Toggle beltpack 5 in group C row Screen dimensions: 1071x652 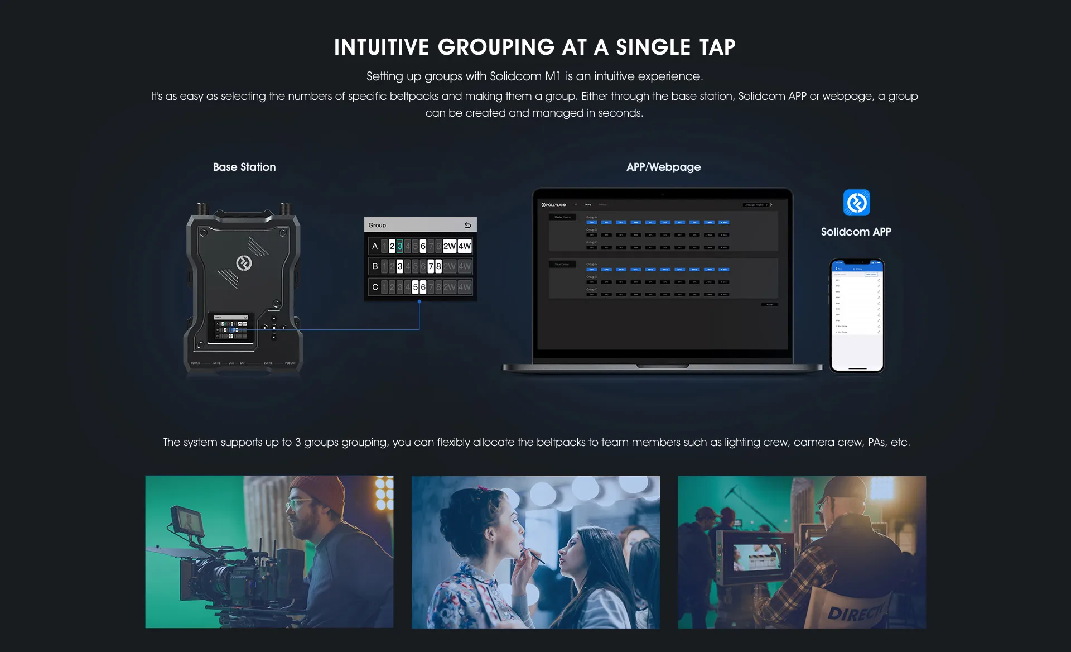(415, 287)
